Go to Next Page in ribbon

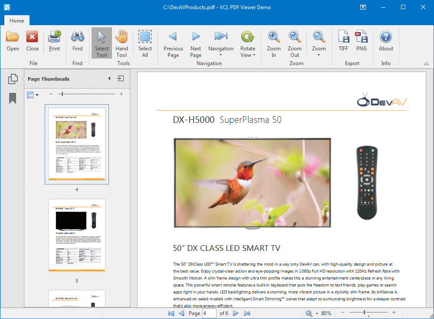point(196,43)
